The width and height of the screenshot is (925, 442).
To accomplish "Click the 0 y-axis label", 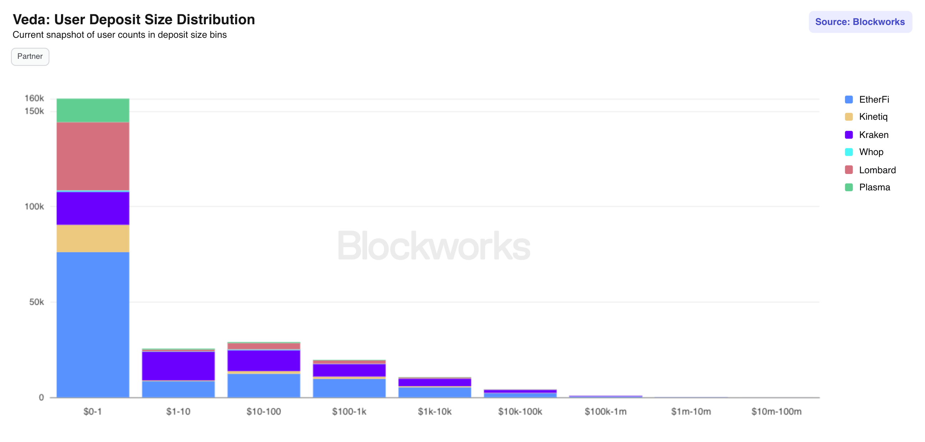I will [41, 397].
